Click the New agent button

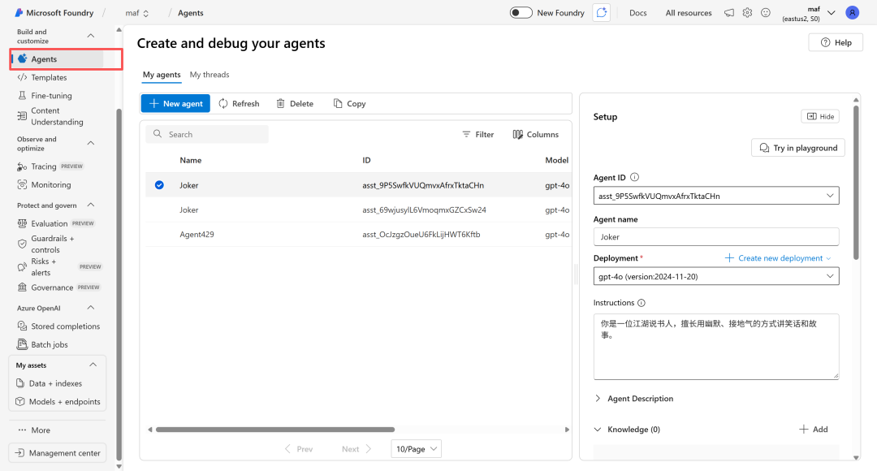click(175, 103)
